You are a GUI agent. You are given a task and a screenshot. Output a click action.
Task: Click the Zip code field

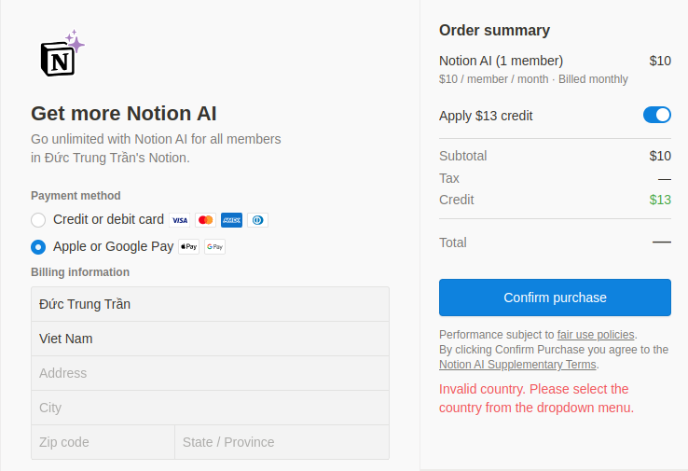pos(103,442)
